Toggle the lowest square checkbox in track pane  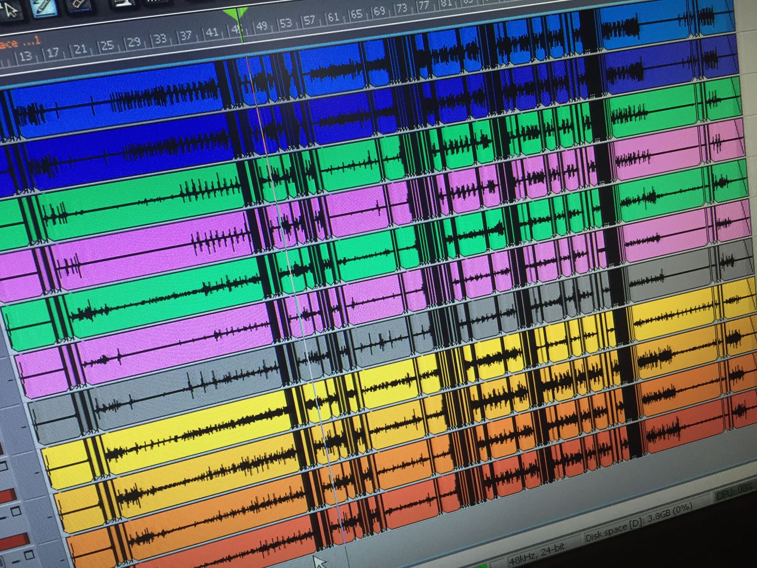coord(28,554)
